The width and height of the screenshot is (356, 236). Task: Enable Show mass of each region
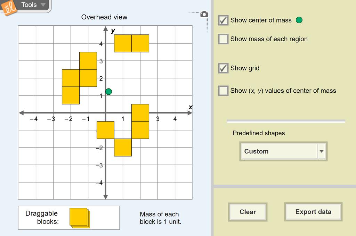tap(223, 39)
